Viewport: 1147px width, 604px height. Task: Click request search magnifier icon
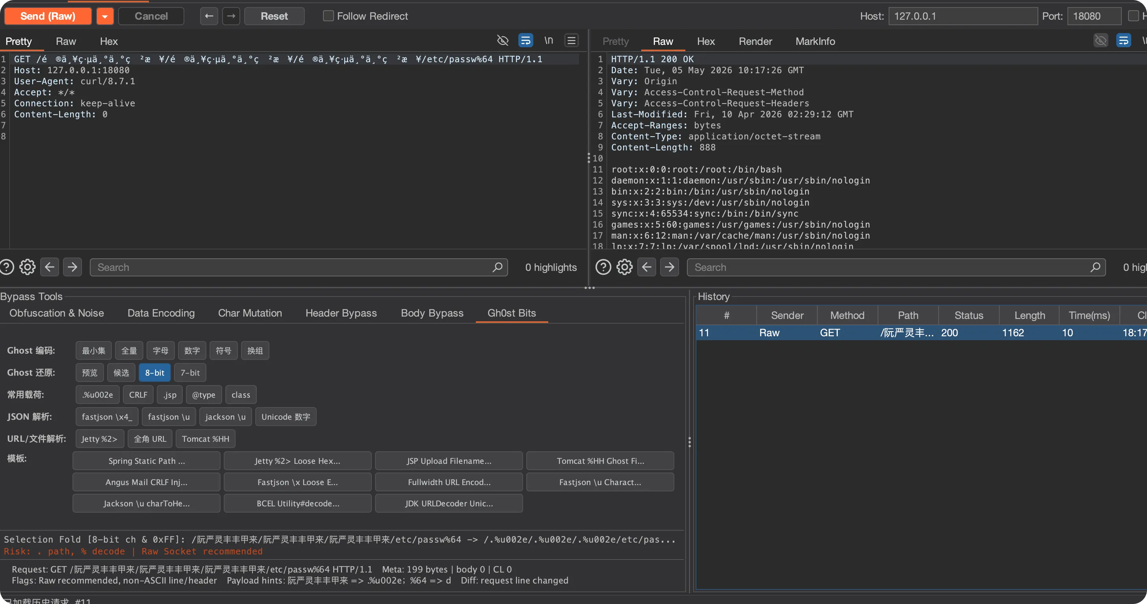pos(497,267)
